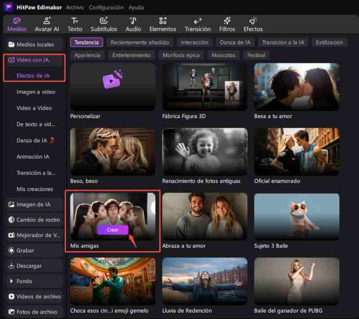The image size is (359, 319).
Task: Open Transición a la... in sidebar
Action: (36, 173)
